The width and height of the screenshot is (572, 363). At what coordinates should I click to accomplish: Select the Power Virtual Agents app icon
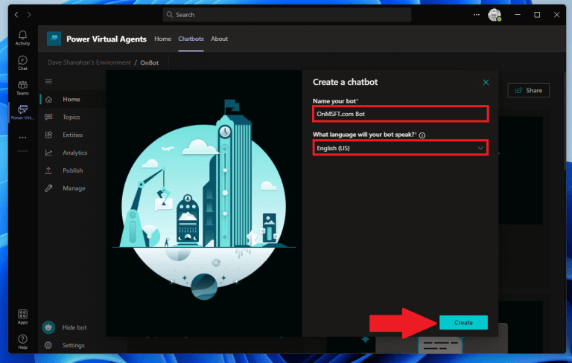click(22, 112)
